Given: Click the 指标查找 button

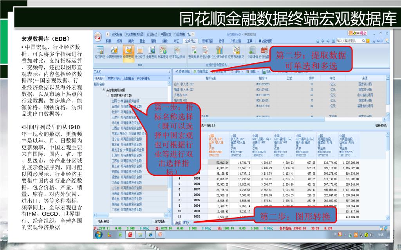Looking at the screenshot, I should [x=104, y=221].
